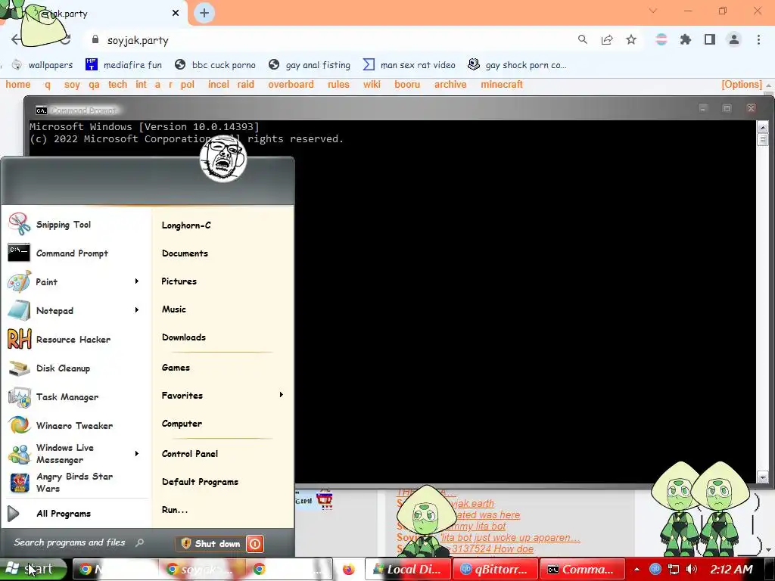Open Pictures from Start menu

(x=179, y=281)
